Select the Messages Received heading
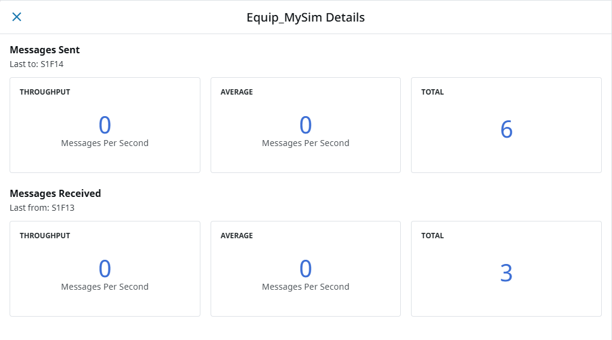The width and height of the screenshot is (612, 340). (x=55, y=193)
